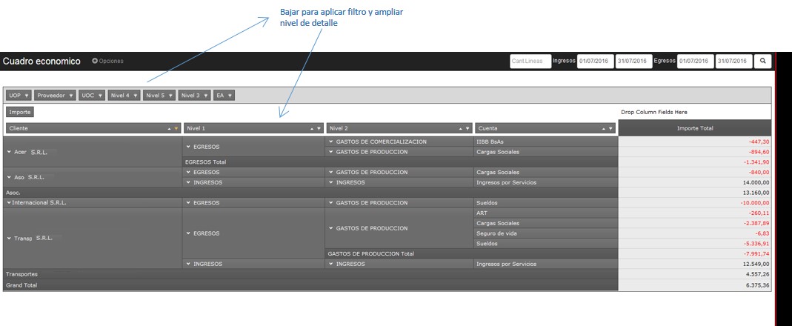Click the Cant Lineas input field
Viewport: 792px width, 326px height.
(530, 61)
